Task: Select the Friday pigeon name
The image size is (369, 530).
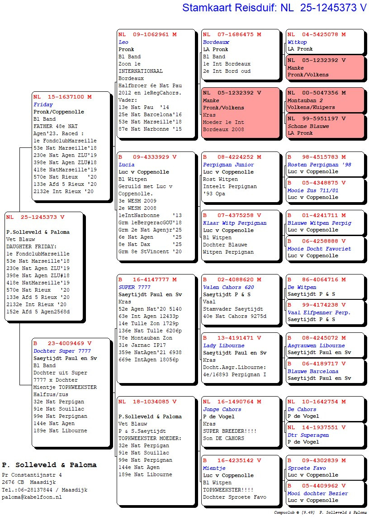Action: 43,104
